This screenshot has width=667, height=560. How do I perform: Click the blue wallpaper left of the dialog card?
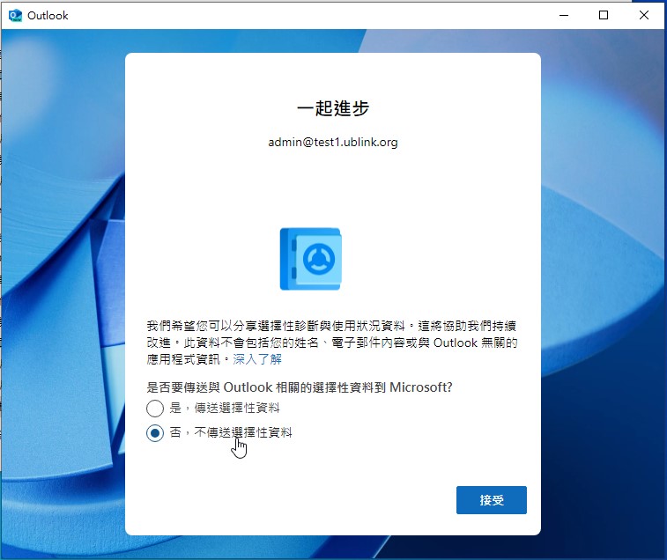point(62,291)
